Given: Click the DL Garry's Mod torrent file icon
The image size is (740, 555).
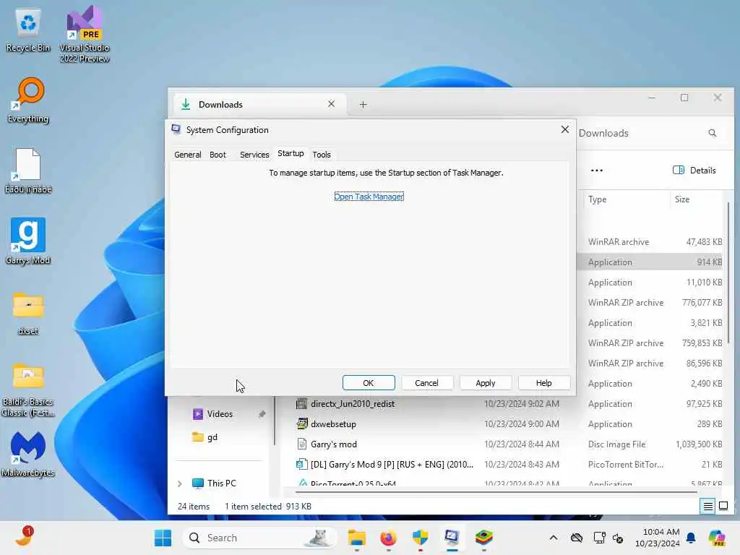Looking at the screenshot, I should coord(301,465).
